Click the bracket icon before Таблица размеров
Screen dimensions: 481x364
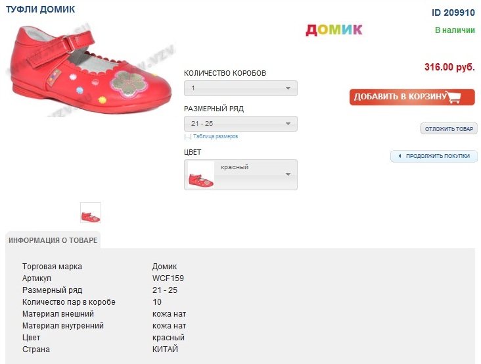click(x=187, y=137)
